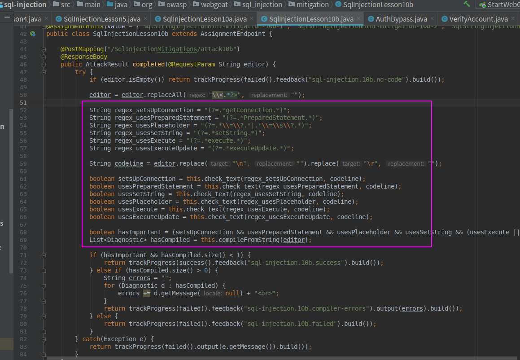Switch to the SqlInjectionLesson10a.java tab
Image resolution: width=520 pixels, height=360 pixels.
pyautogui.click(x=205, y=19)
